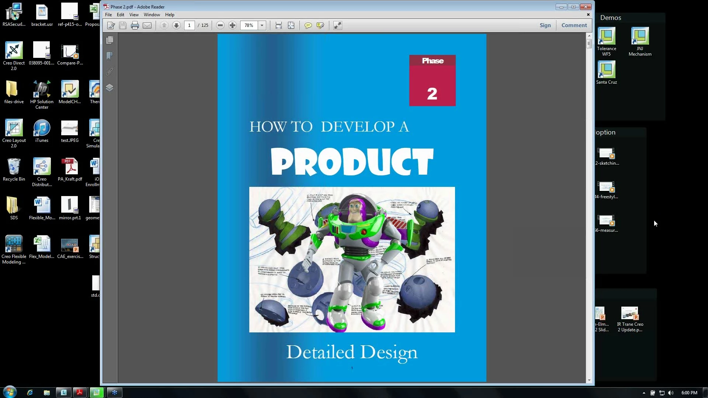Click the email envelope toolbar icon
708x398 pixels.
(147, 25)
